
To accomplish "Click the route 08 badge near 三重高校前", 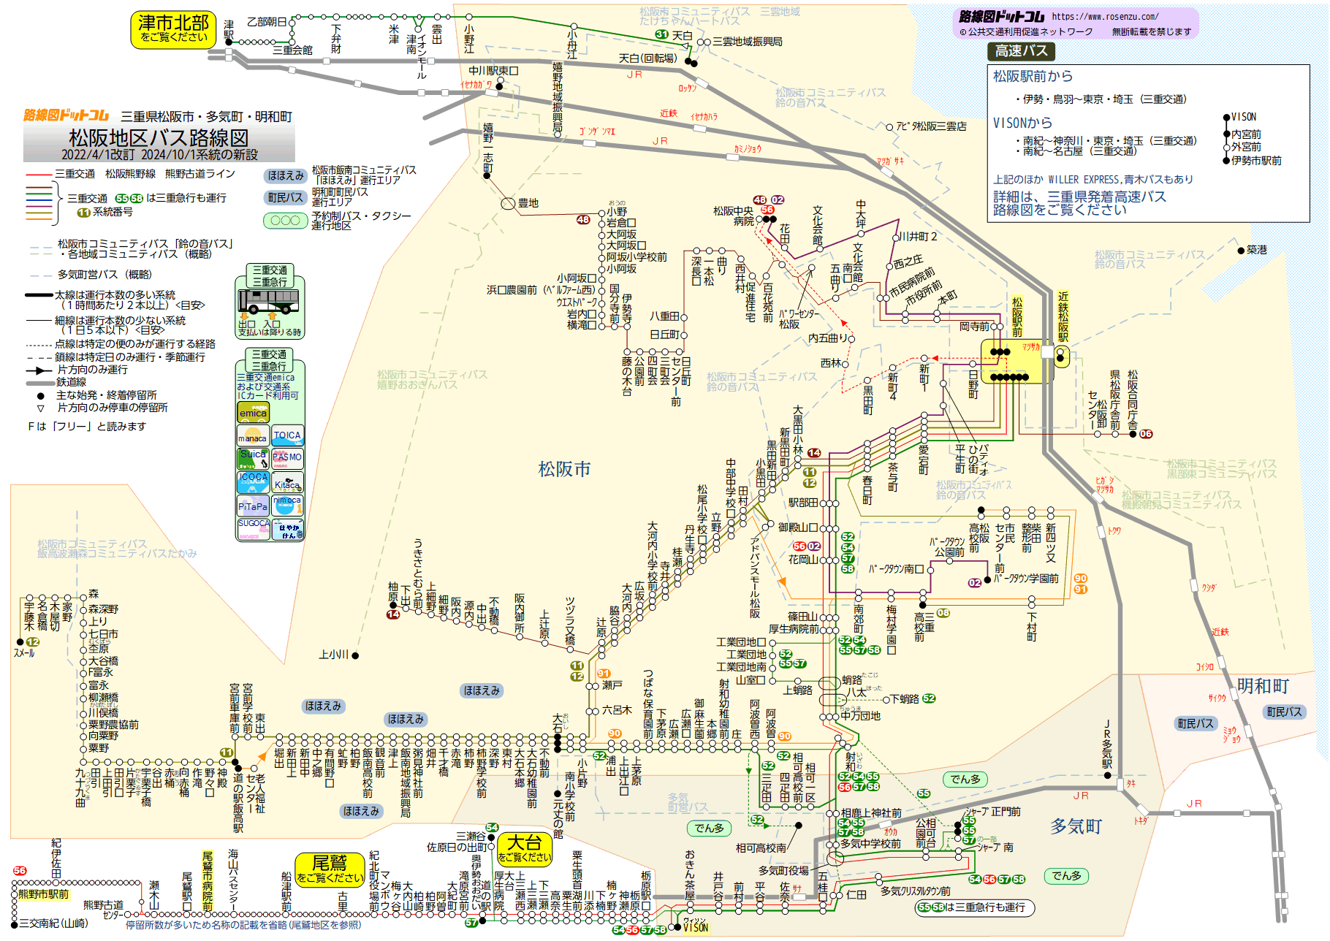I will pos(943,613).
